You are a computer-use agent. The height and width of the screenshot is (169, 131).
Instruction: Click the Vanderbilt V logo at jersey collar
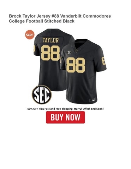(x=76, y=51)
